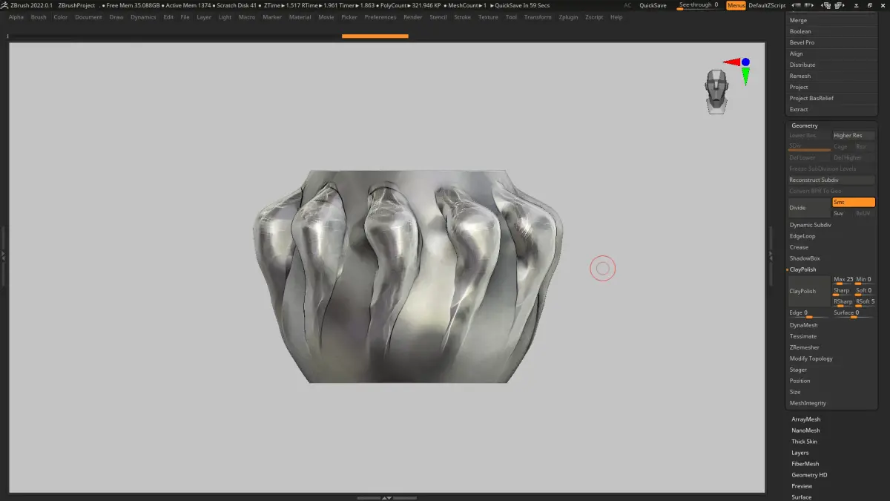
Task: Click the green Y axis cone
Action: click(745, 76)
